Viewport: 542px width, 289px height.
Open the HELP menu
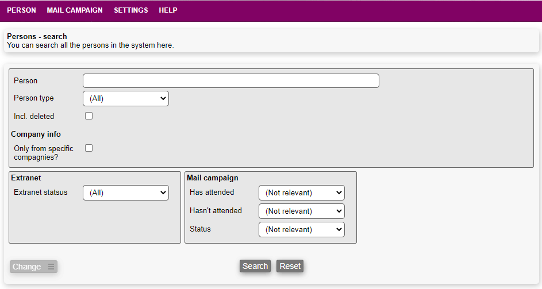tap(168, 10)
